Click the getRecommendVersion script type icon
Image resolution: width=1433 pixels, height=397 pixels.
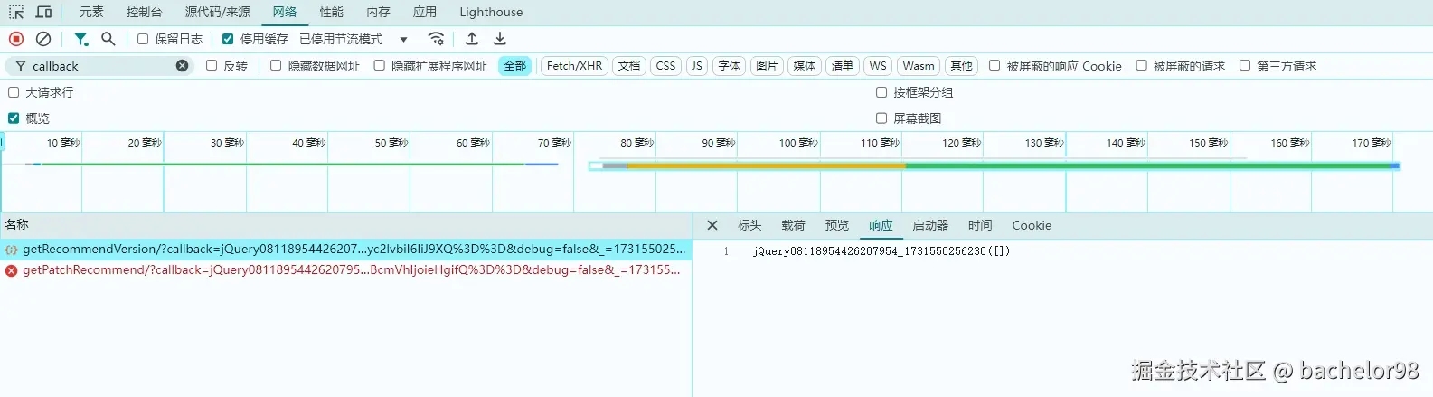pos(12,250)
